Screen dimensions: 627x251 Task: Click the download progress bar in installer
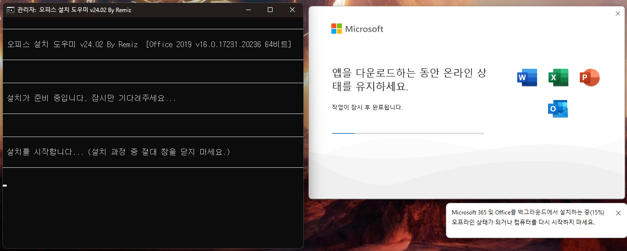408,133
